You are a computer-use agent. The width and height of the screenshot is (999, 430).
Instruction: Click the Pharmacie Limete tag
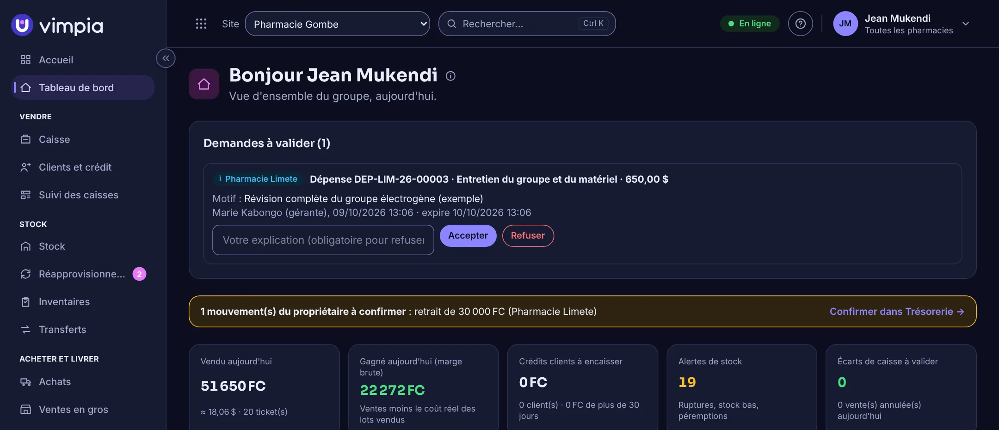258,179
